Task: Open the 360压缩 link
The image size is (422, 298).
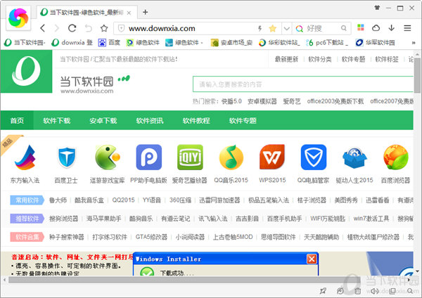Action: 180,200
